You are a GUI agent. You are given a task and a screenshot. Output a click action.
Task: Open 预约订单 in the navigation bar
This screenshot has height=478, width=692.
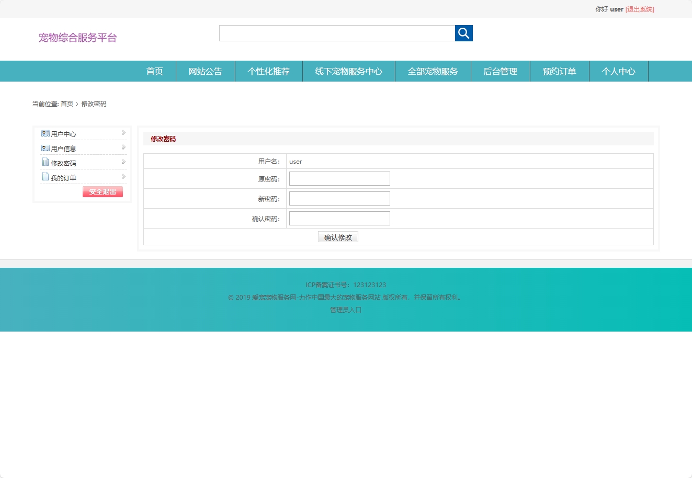pos(560,71)
